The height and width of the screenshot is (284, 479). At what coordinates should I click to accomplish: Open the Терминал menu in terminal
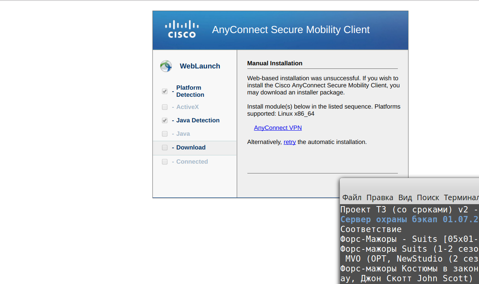461,197
